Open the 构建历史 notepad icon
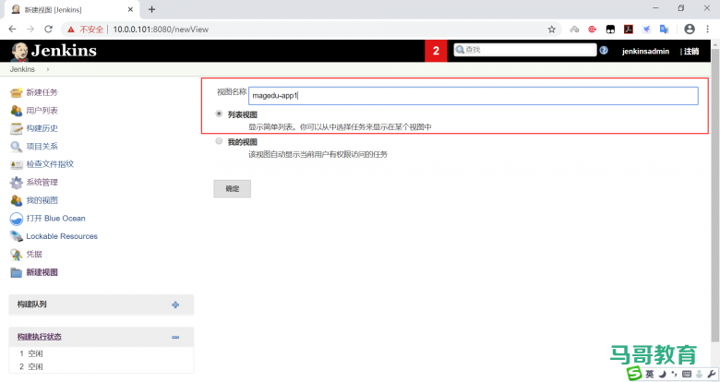The image size is (720, 382). coord(16,128)
